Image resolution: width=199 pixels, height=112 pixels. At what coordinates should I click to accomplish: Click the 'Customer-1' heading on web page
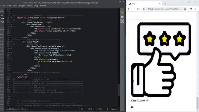pyautogui.click(x=140, y=100)
